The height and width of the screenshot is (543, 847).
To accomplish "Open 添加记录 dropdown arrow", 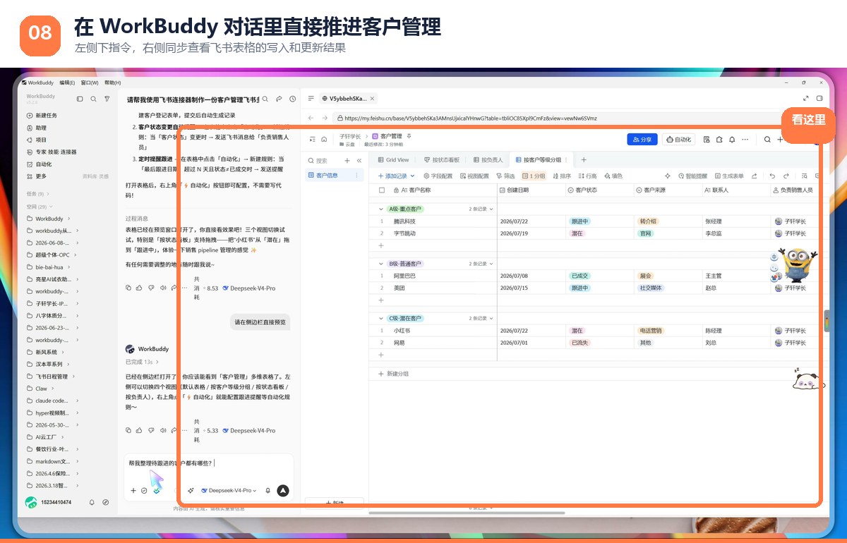I will tap(411, 176).
